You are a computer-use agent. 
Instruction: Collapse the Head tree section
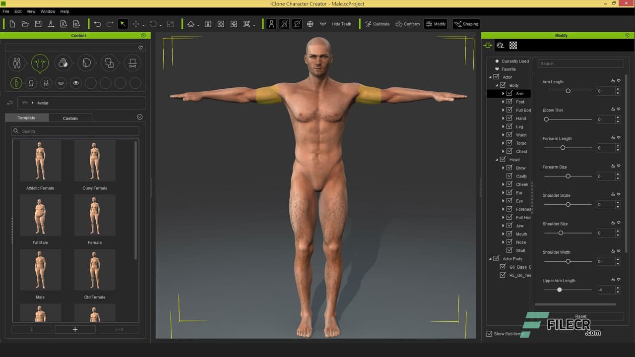pyautogui.click(x=496, y=160)
